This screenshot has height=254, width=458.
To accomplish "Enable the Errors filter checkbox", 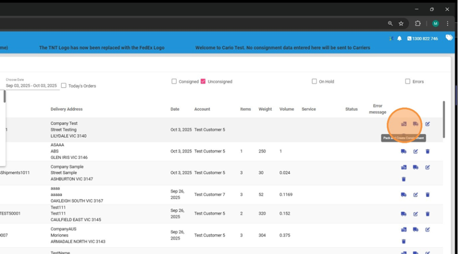I will click(408, 82).
